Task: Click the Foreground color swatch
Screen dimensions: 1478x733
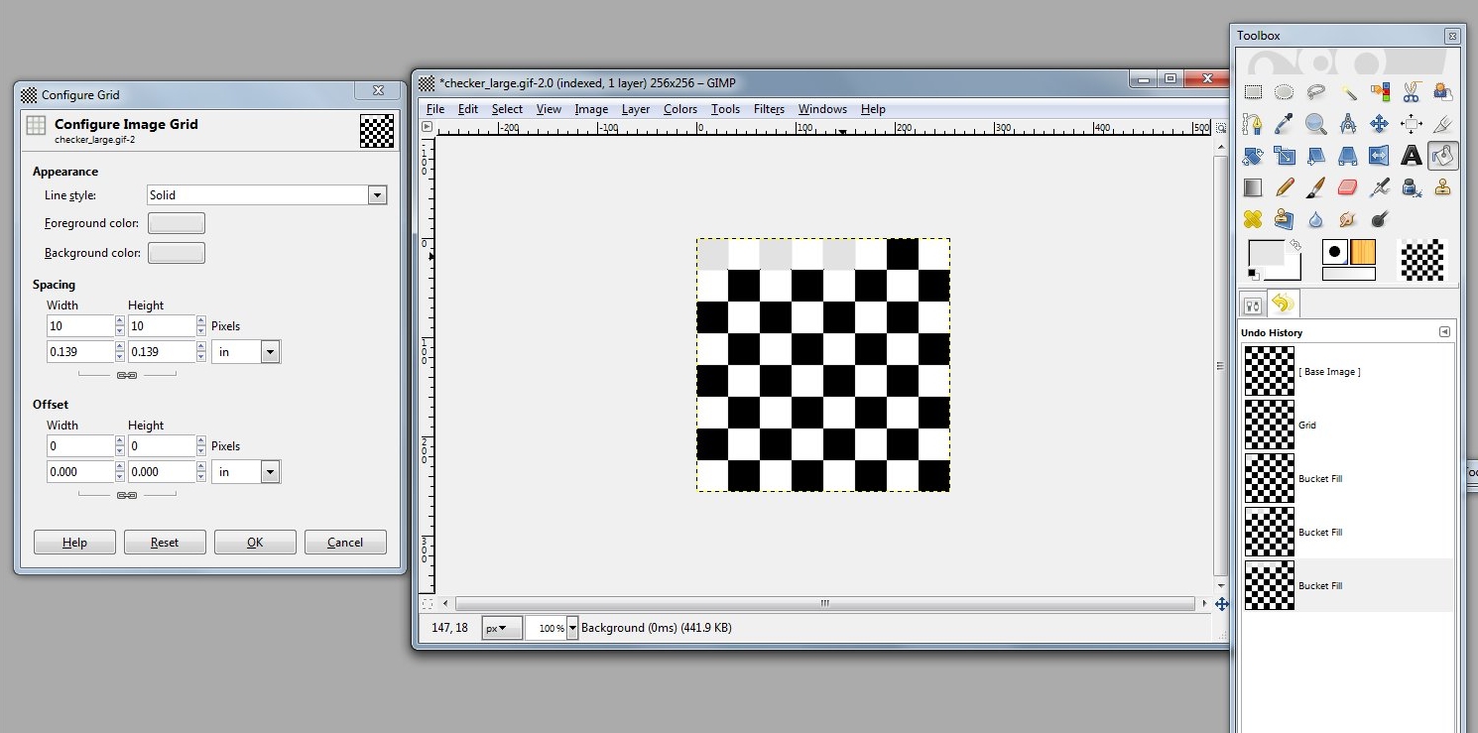Action: coord(177,222)
